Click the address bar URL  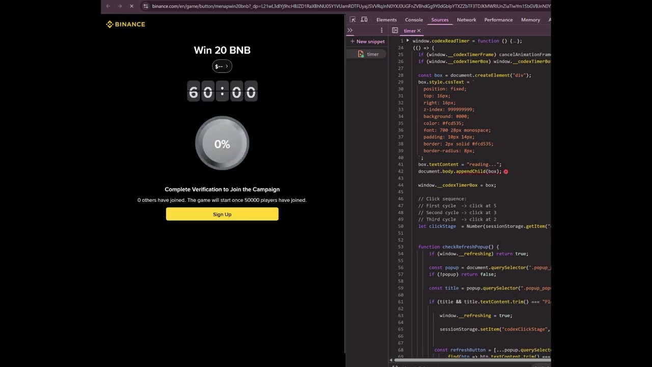coord(350,6)
